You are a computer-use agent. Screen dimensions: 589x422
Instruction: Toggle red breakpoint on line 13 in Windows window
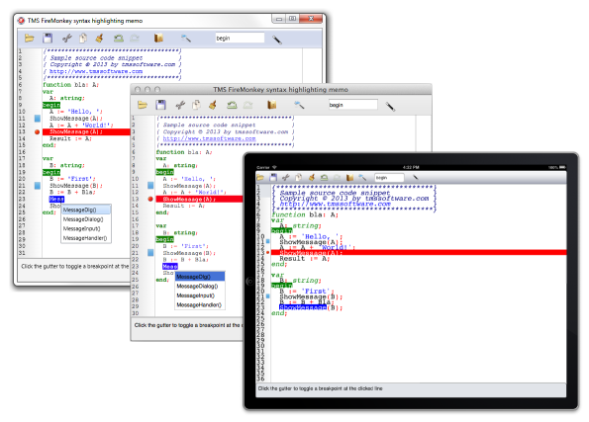tap(37, 131)
